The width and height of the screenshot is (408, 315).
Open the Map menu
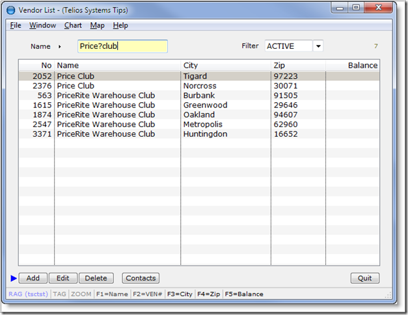click(97, 25)
